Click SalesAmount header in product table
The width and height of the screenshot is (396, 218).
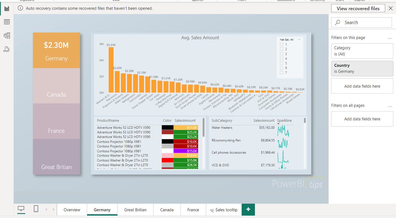(185, 120)
